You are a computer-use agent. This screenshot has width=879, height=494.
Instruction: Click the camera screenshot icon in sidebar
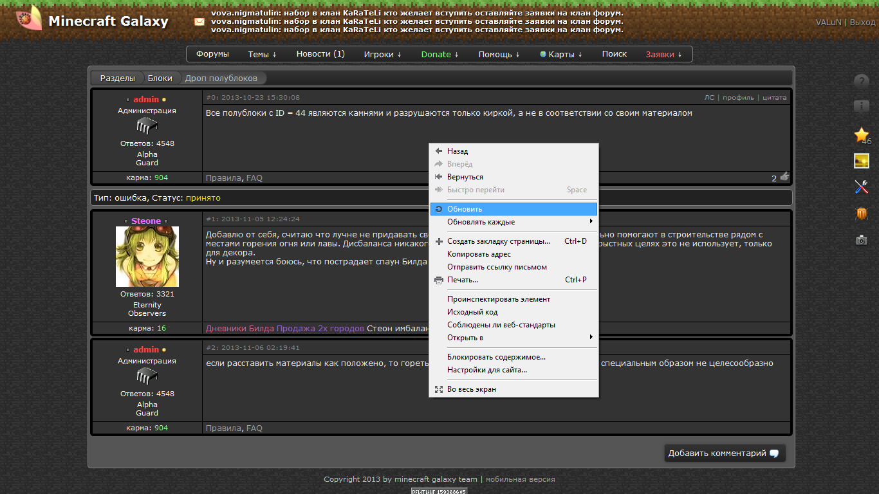pyautogui.click(x=862, y=240)
